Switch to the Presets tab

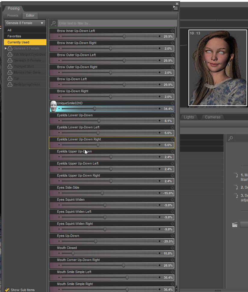(x=13, y=15)
